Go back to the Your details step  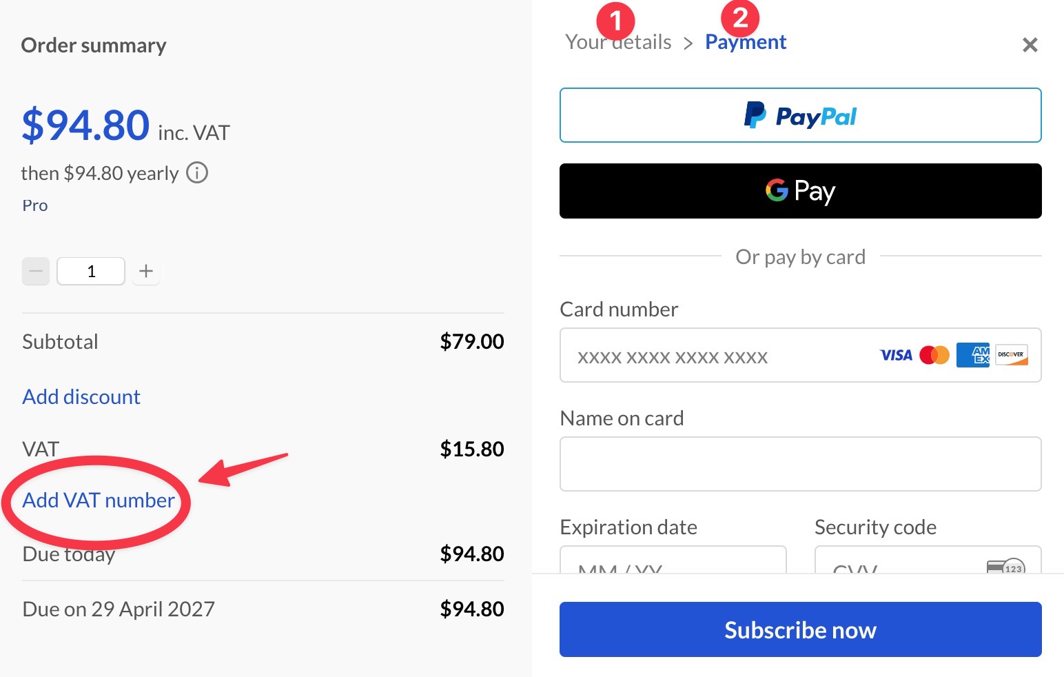pyautogui.click(x=617, y=41)
